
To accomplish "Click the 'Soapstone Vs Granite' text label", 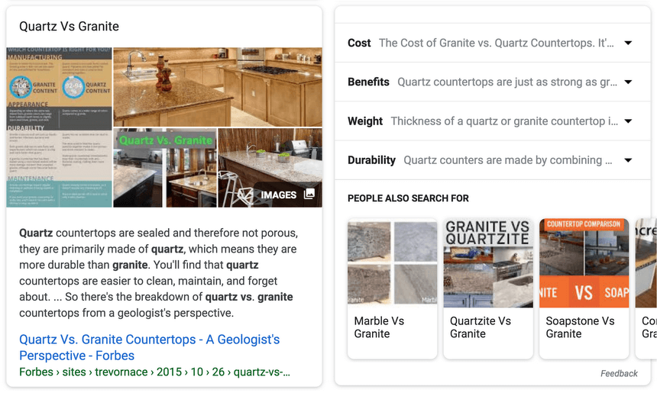I will tap(580, 327).
